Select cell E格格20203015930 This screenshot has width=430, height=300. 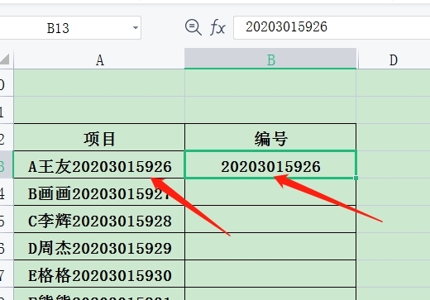pyautogui.click(x=99, y=274)
